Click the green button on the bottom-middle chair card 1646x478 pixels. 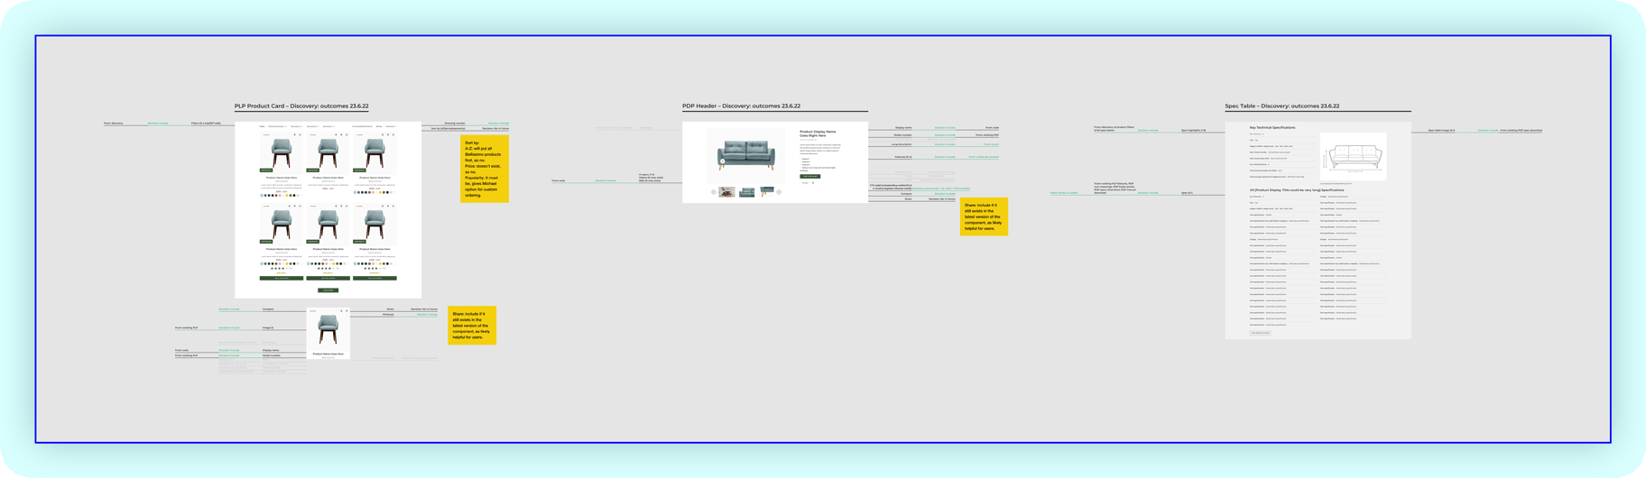tap(328, 278)
